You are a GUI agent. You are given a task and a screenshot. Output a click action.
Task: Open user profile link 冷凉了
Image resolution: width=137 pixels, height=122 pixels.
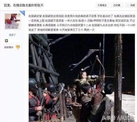tap(12, 35)
